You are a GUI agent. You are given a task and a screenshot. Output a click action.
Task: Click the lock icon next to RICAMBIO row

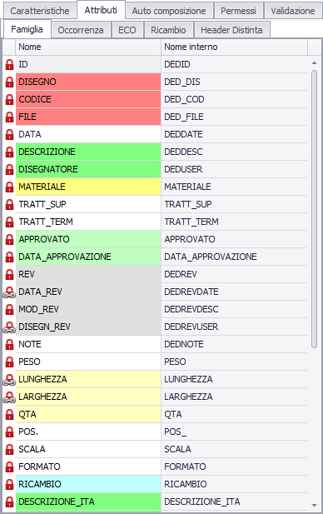point(9,484)
